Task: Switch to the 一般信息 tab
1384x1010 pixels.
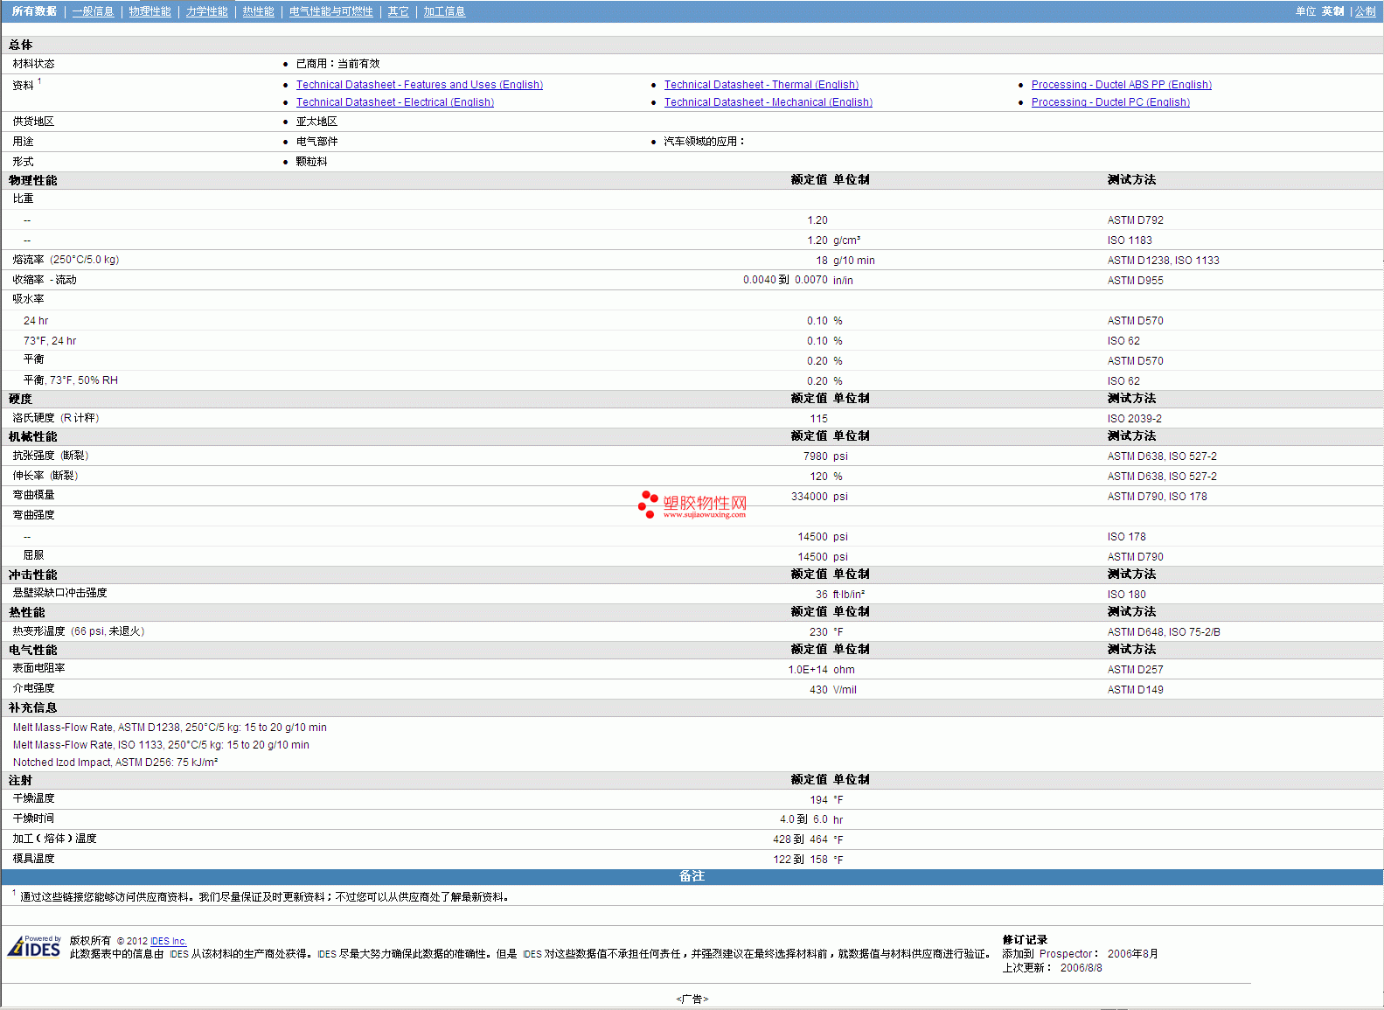Action: [93, 11]
